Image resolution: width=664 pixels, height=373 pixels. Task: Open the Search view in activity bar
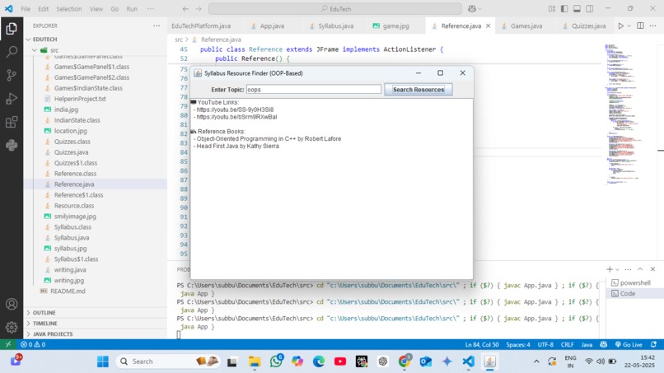coord(12,52)
